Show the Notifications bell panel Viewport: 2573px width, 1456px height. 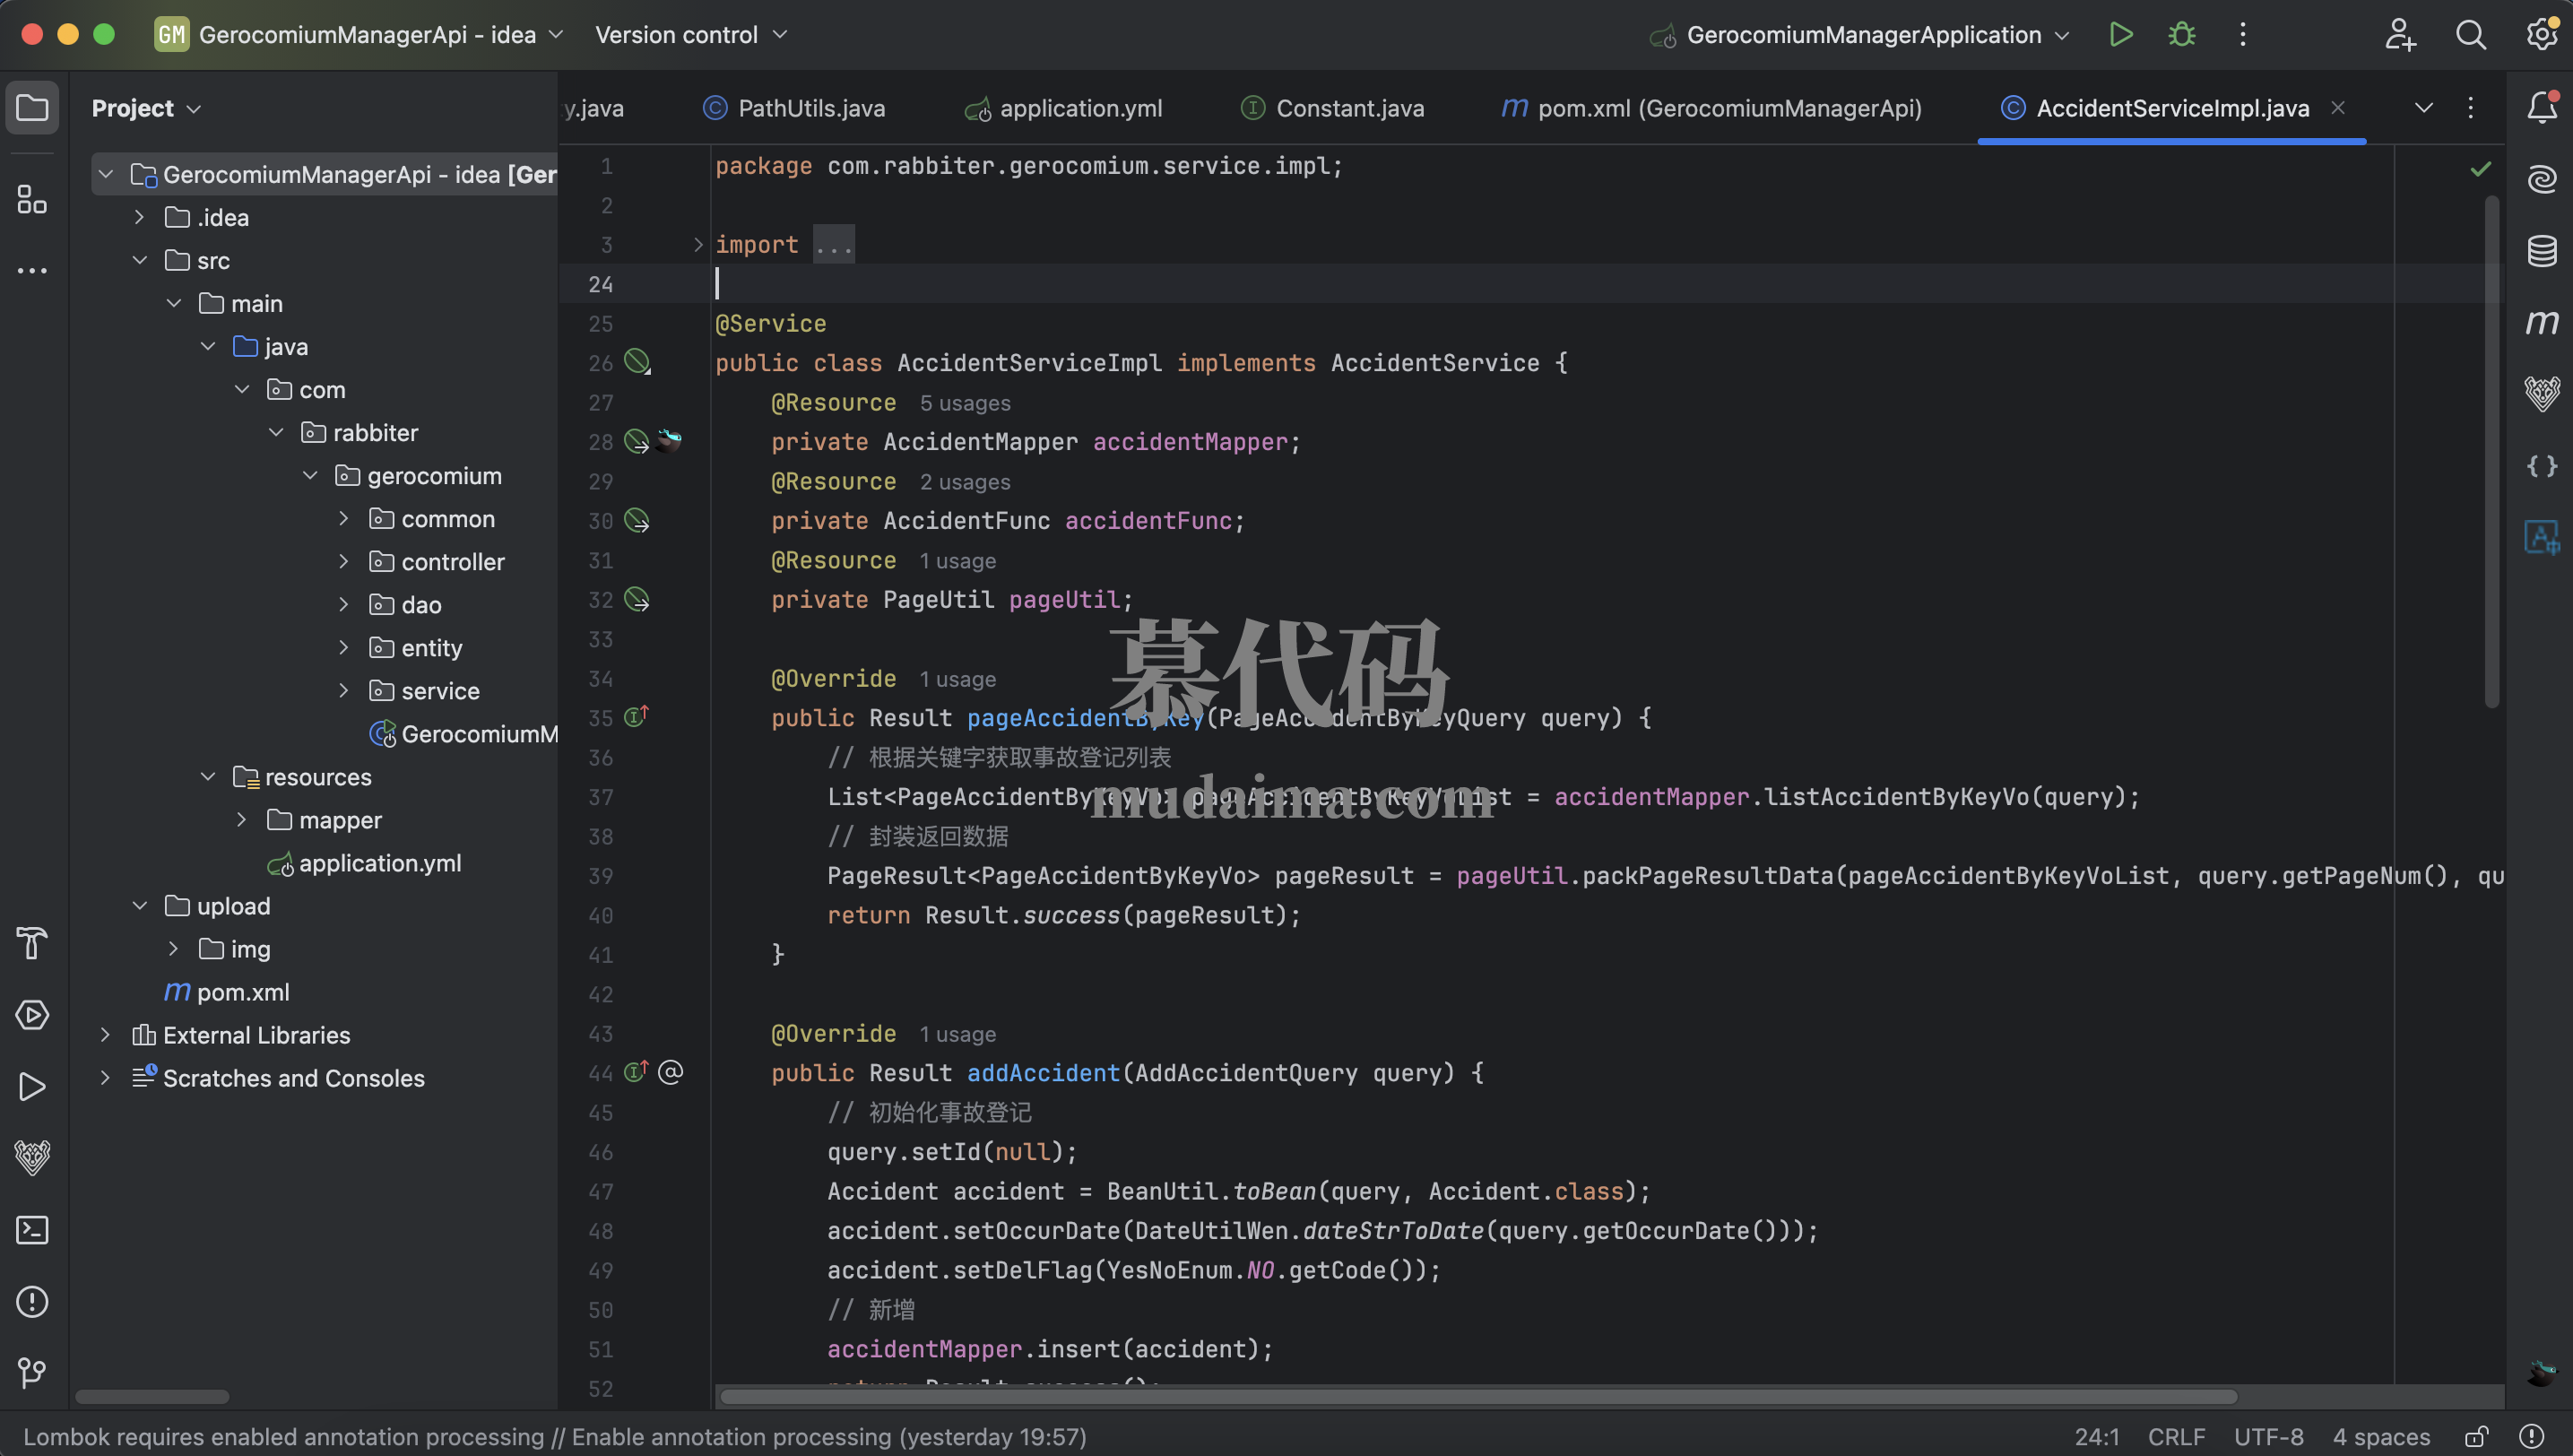2541,107
